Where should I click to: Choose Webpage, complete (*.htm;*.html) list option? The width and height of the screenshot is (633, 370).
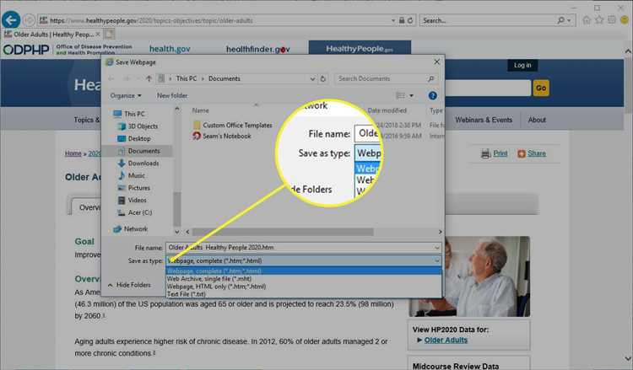click(x=304, y=271)
